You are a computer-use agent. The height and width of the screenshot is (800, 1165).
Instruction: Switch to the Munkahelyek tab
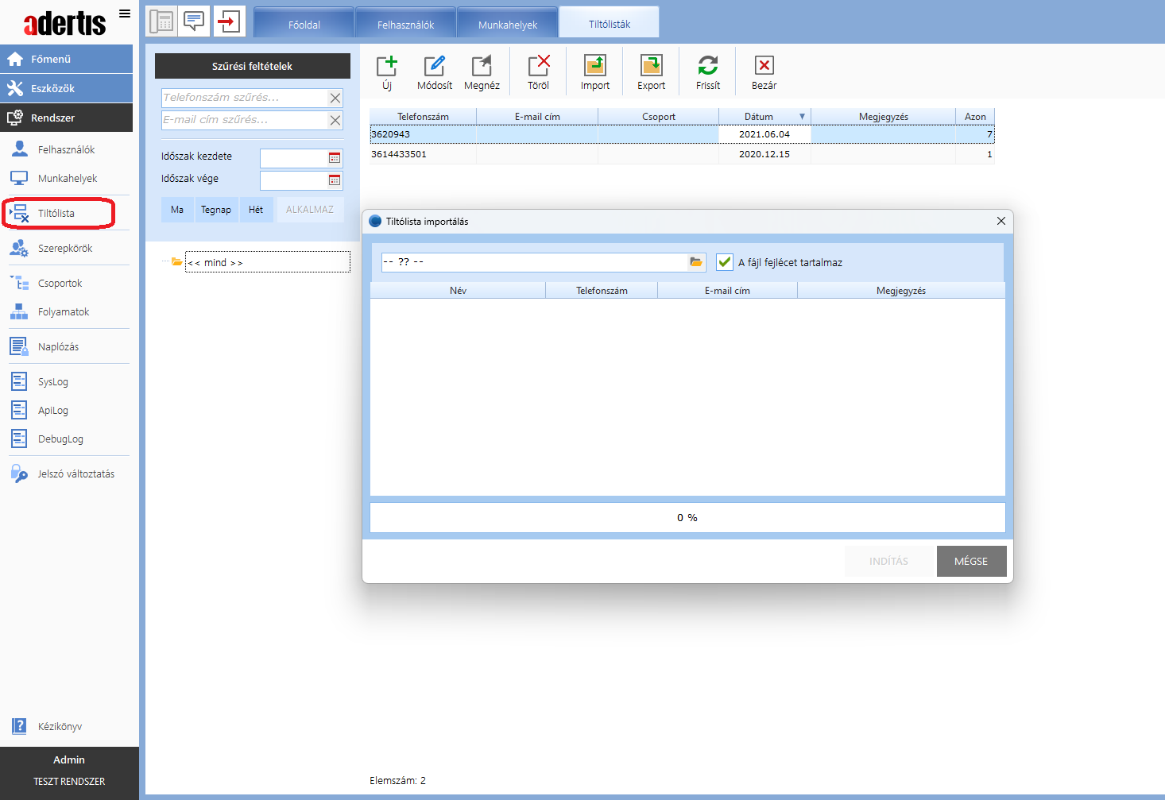(507, 25)
